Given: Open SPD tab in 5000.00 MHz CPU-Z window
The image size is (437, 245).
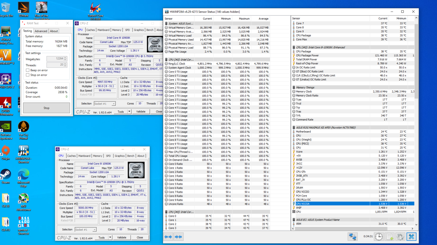Looking at the screenshot, I should pyautogui.click(x=108, y=156).
